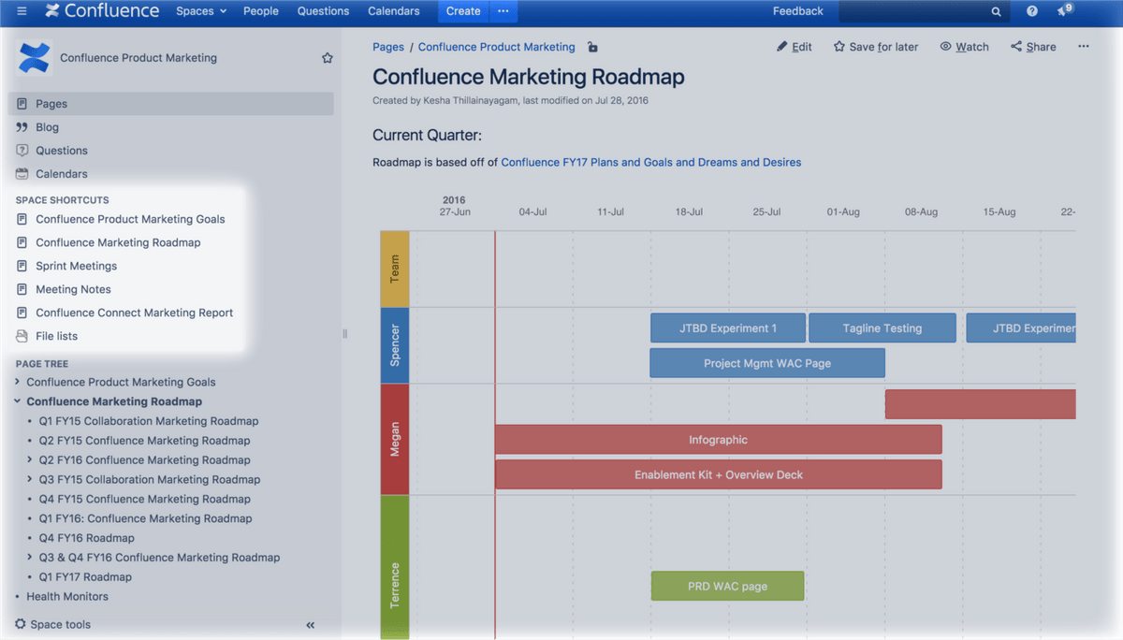Click the Calendars icon in sidebar
1123x640 pixels.
click(x=22, y=174)
